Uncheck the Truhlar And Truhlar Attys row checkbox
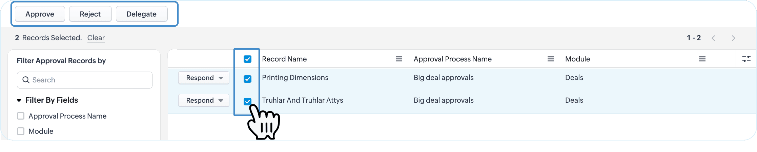The width and height of the screenshot is (757, 152). [x=247, y=101]
